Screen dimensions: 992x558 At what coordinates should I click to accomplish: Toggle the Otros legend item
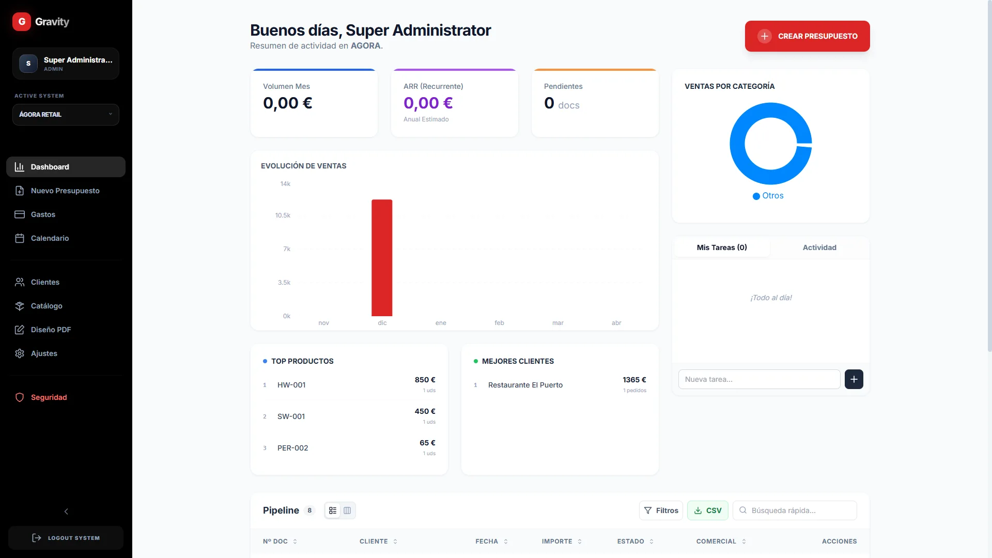(x=768, y=196)
